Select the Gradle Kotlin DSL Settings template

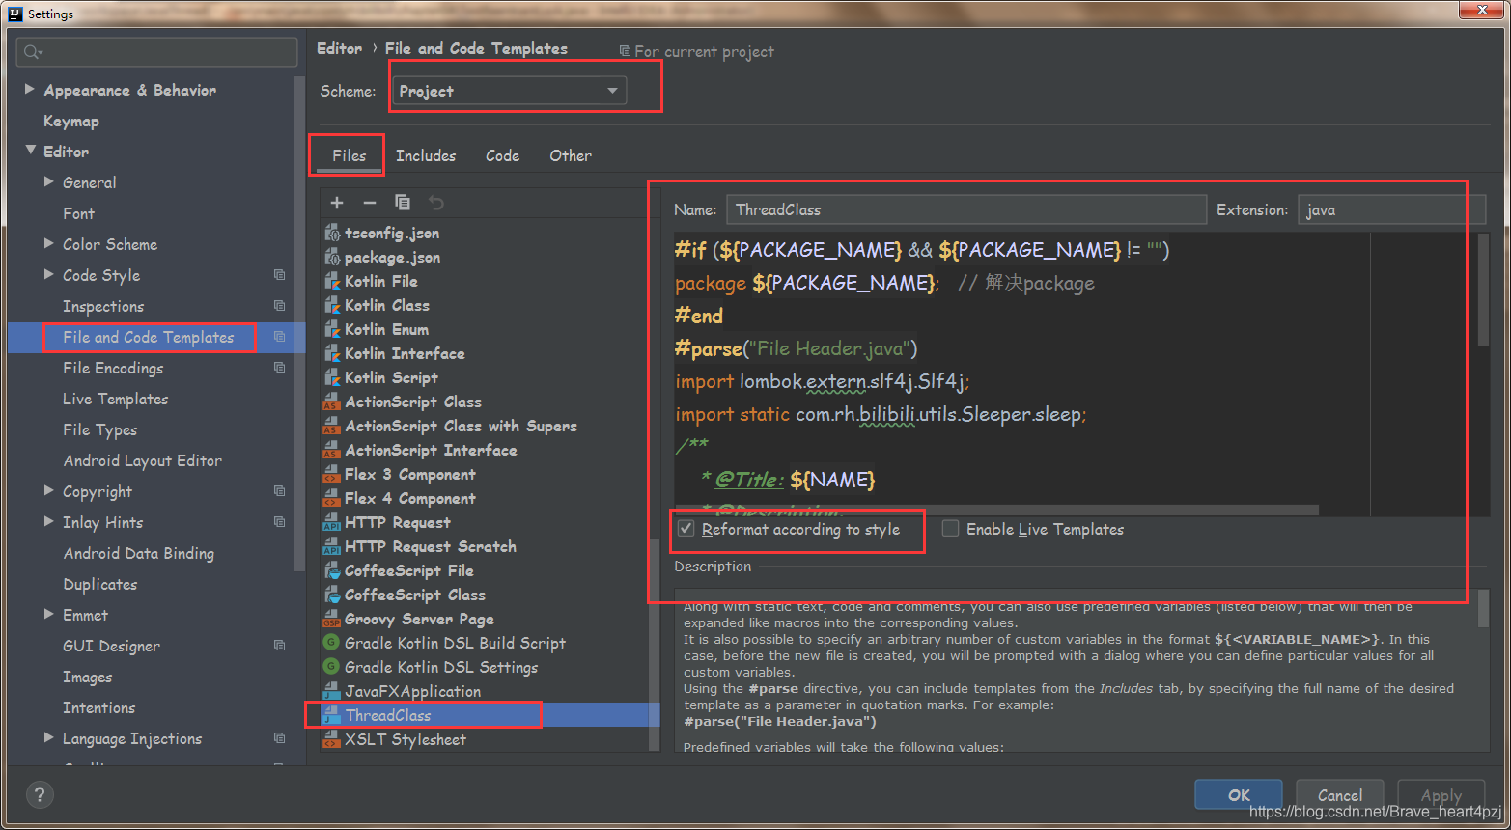coord(441,668)
